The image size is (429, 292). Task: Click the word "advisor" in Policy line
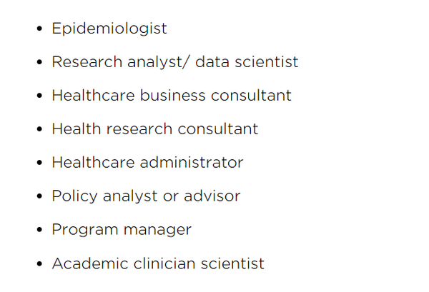(212, 196)
